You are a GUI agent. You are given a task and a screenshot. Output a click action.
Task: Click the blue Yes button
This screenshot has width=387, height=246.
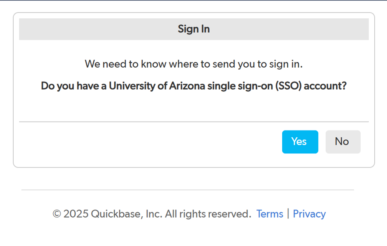click(300, 141)
